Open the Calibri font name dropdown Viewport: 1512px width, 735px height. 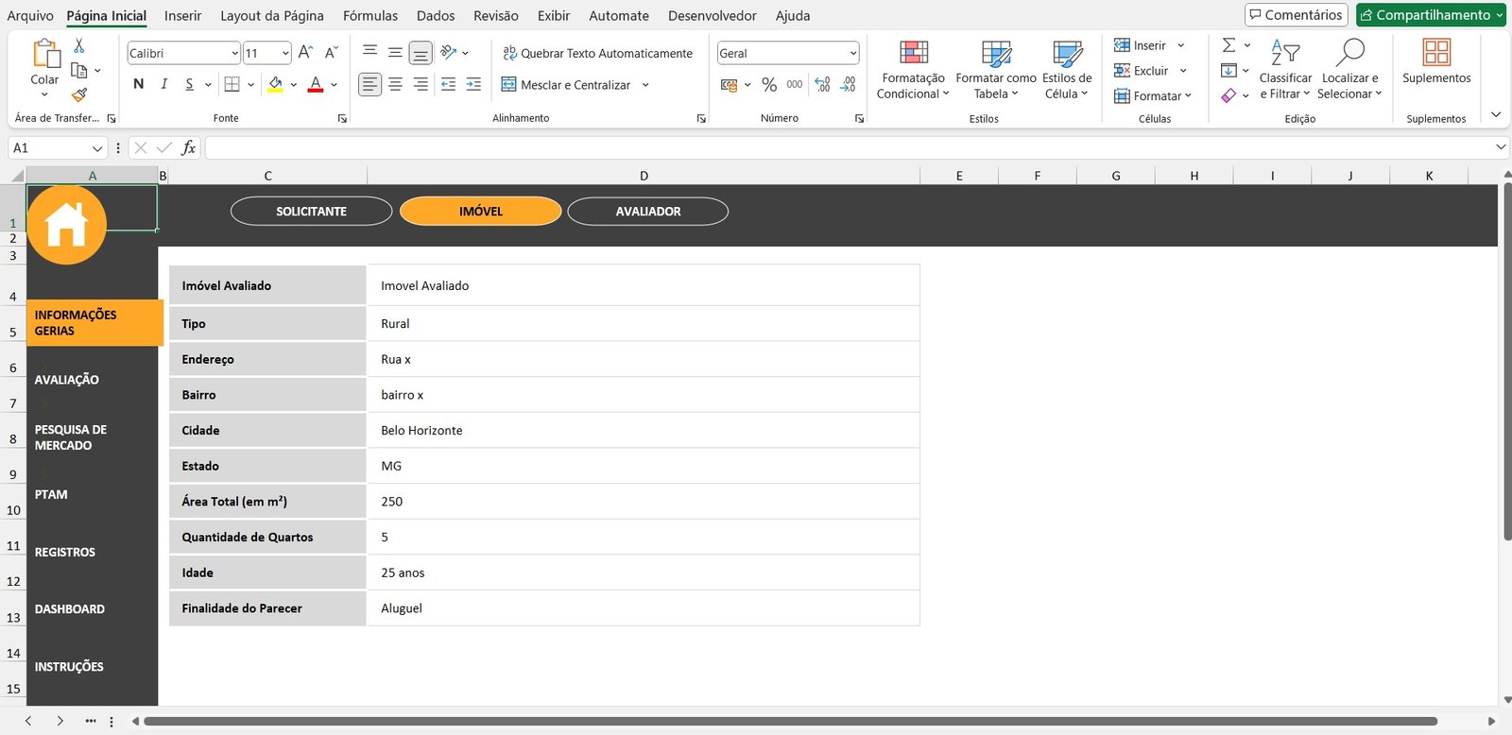(234, 54)
